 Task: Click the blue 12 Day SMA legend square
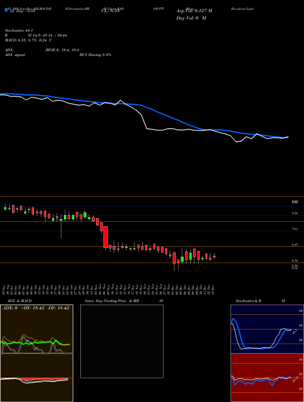pos(6,10)
